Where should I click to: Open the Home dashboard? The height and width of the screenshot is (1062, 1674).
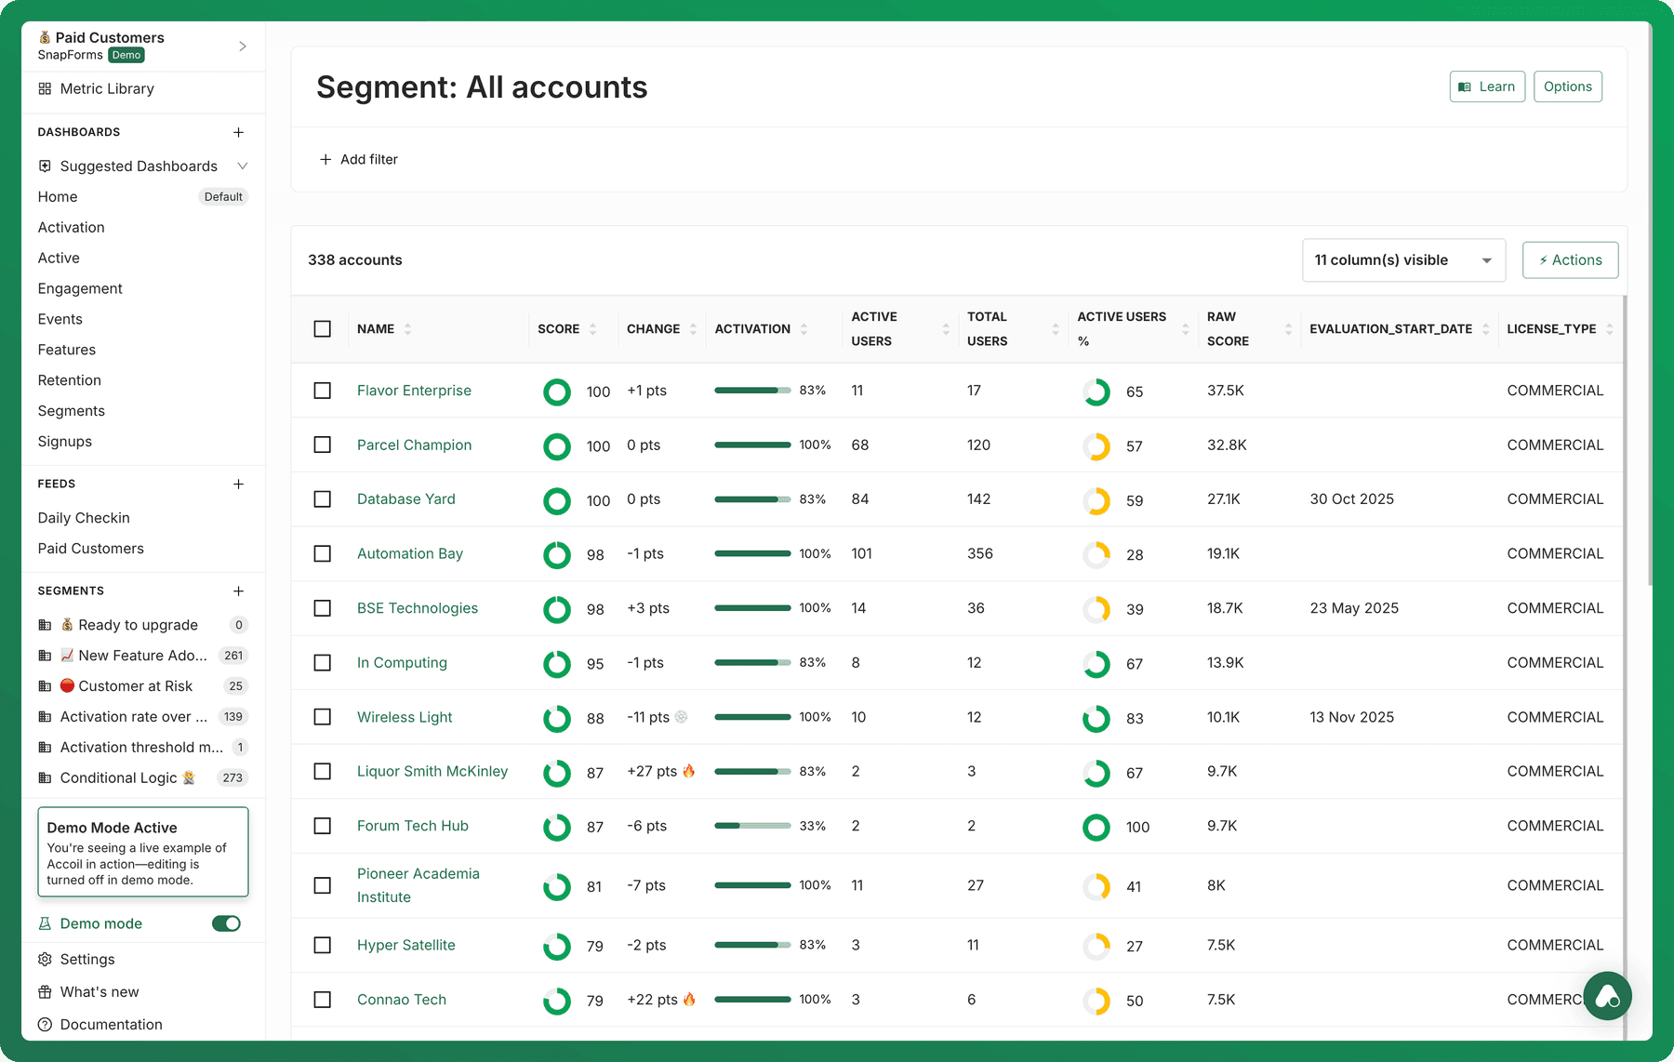[x=58, y=196]
